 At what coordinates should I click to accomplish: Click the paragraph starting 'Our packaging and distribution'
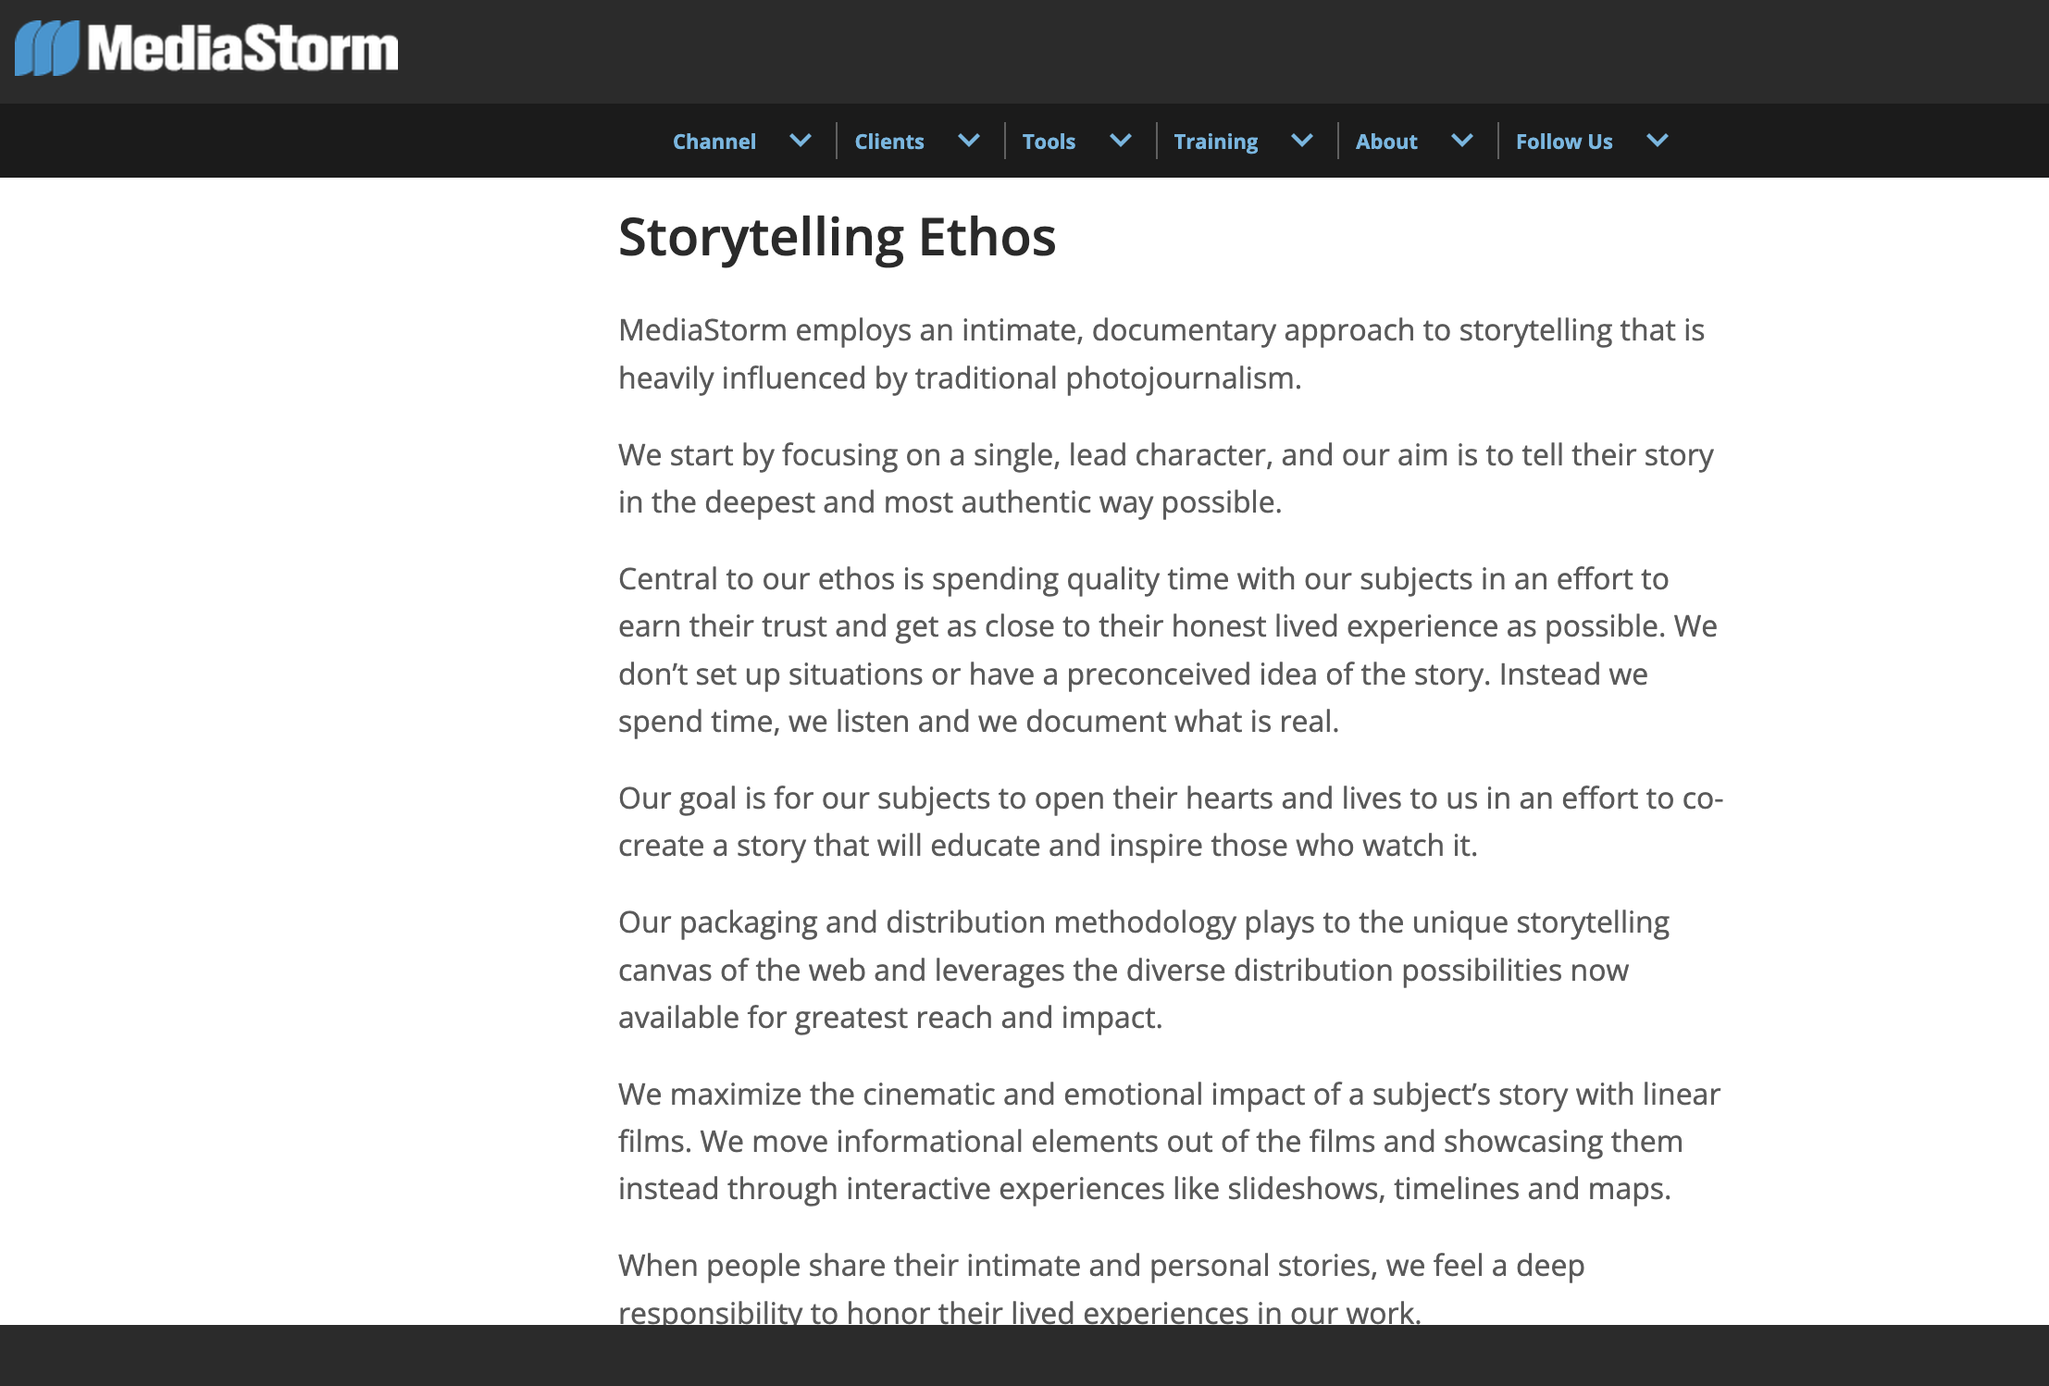1143,970
